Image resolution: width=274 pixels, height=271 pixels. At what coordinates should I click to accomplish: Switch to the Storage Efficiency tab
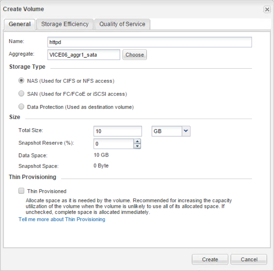(x=65, y=24)
